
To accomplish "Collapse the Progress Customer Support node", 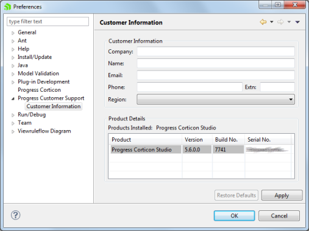I will [13, 98].
